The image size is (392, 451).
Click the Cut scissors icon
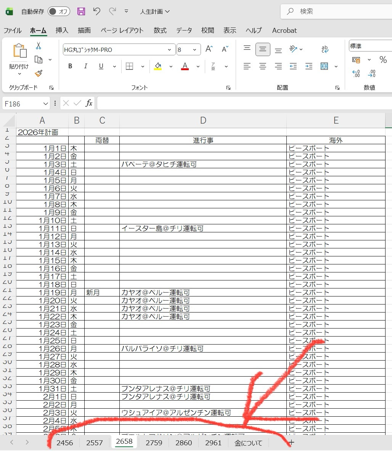click(x=39, y=46)
